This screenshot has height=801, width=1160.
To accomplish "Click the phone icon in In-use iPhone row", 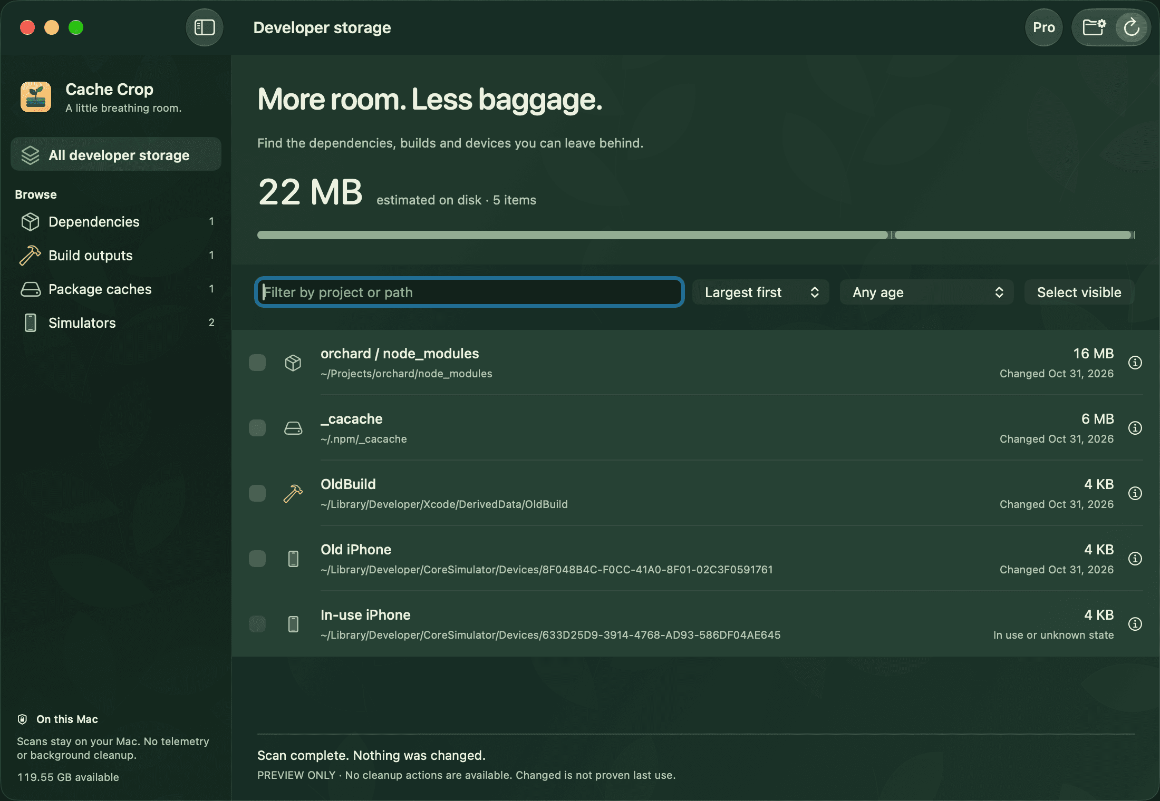I will pyautogui.click(x=294, y=624).
